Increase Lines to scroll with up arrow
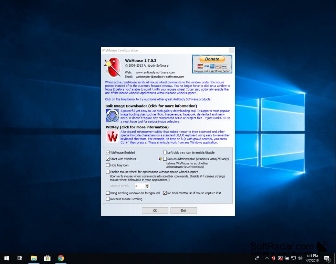This screenshot has width=336, height=264. click(x=147, y=185)
